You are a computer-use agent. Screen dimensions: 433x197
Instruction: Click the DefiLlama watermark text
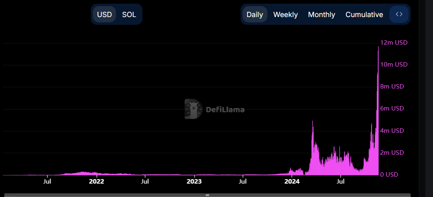tap(225, 109)
